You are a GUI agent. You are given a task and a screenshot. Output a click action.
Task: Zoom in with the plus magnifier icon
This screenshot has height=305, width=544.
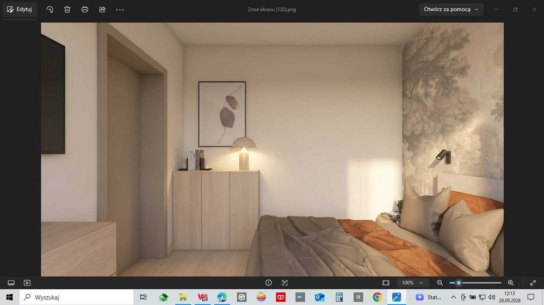point(511,283)
